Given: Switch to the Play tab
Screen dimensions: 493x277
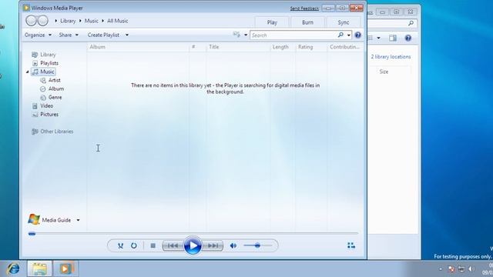Looking at the screenshot, I should (x=272, y=22).
